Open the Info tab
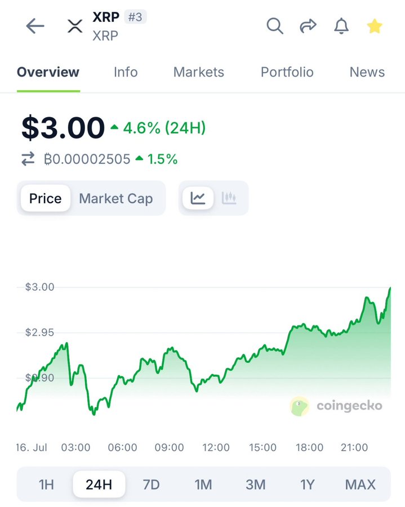 coord(126,72)
